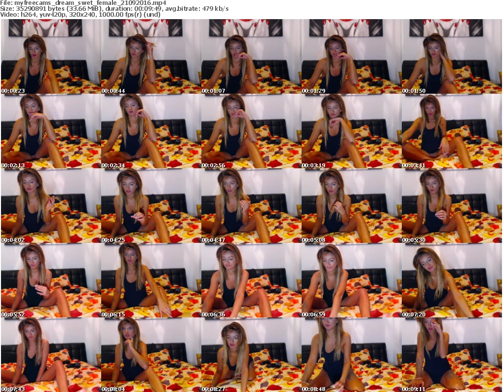Select the frame stamped 00:02:34
503x392 pixels.
tap(151, 131)
